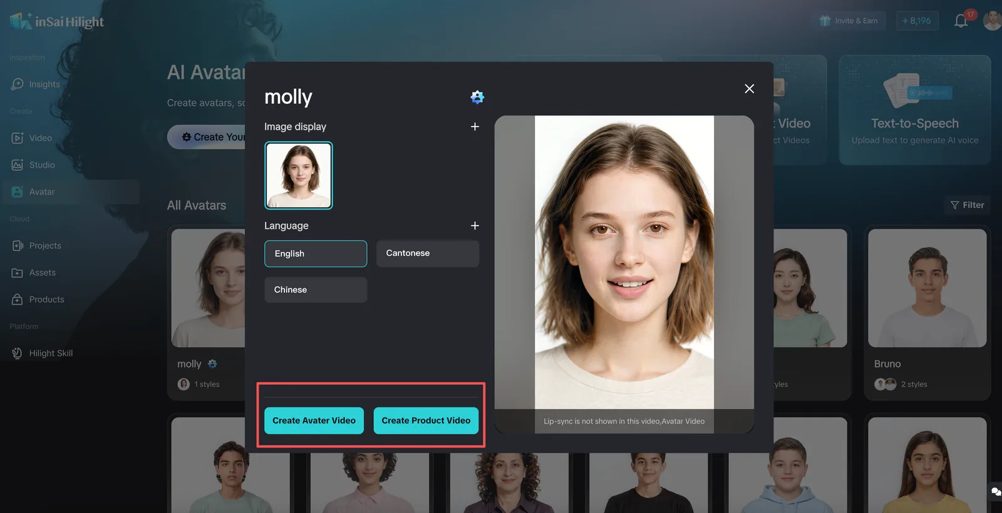
Task: Add a new image display with plus
Action: 475,126
